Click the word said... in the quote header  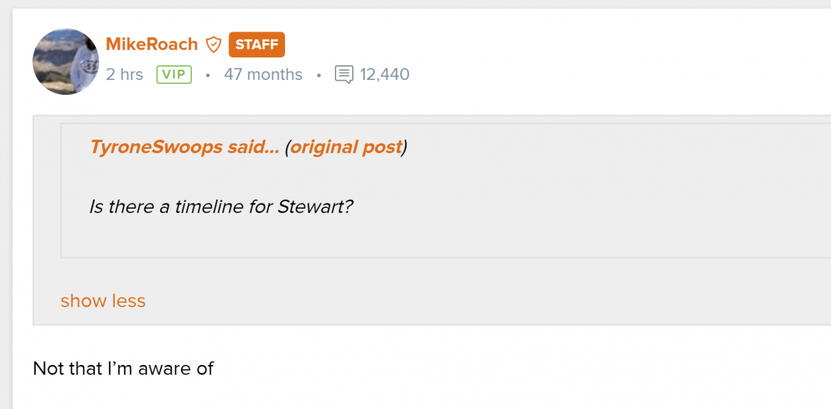pos(253,148)
